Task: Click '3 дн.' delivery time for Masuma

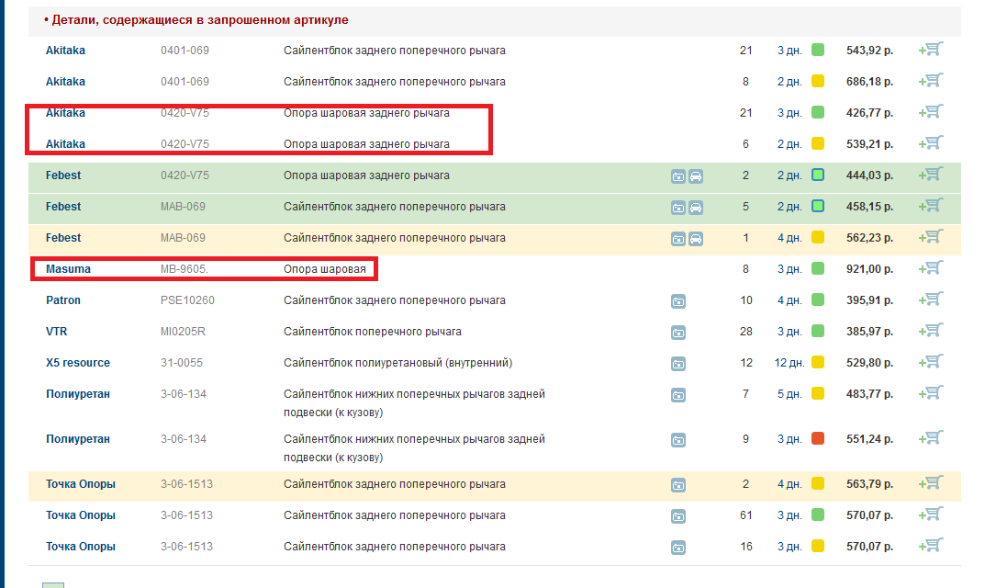Action: [x=789, y=269]
